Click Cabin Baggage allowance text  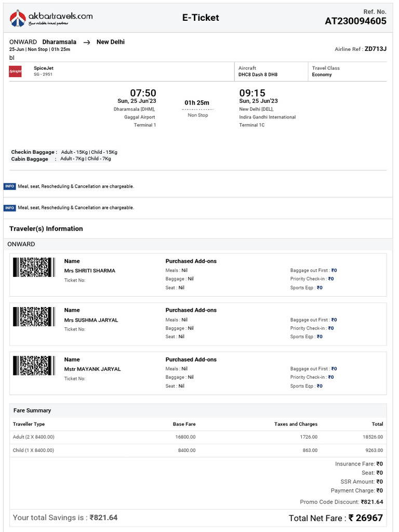[x=61, y=159]
